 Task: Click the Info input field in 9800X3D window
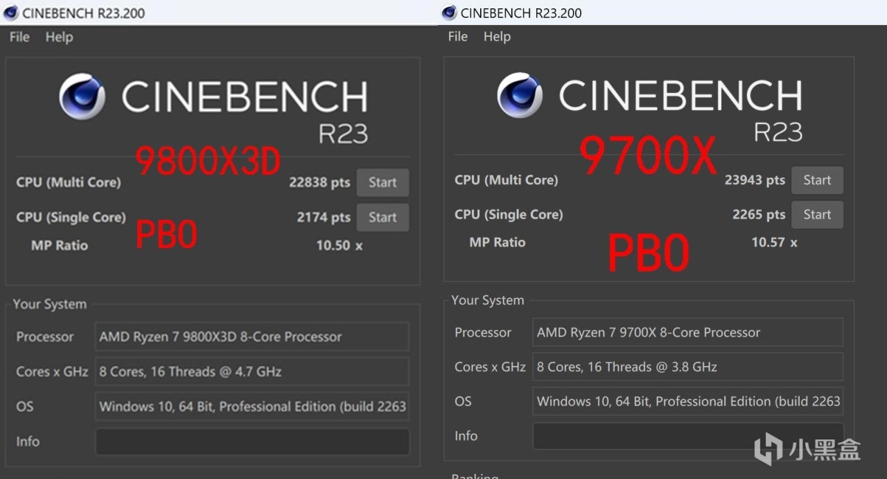(252, 442)
